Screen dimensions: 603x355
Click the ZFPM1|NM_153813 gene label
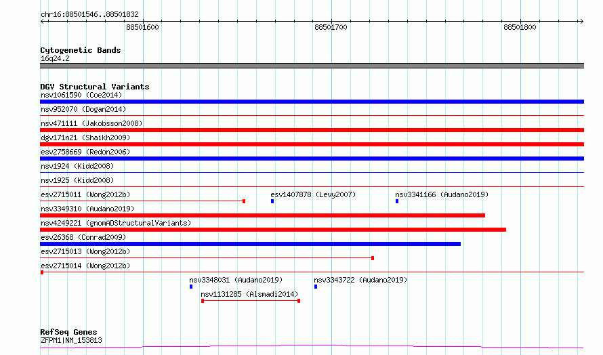click(x=71, y=340)
